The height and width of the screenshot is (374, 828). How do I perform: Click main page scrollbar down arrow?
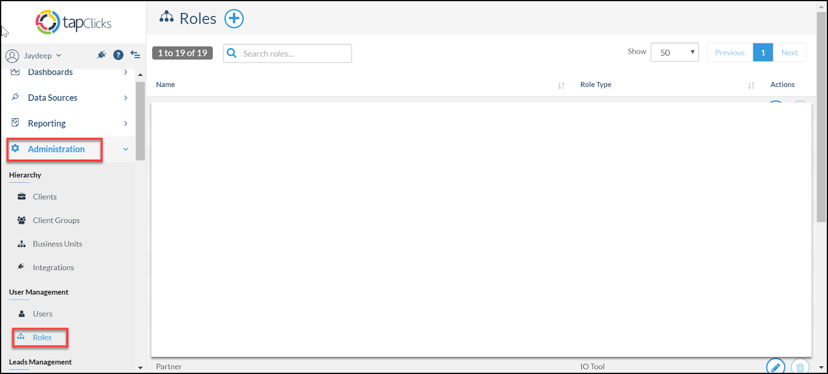[821, 368]
